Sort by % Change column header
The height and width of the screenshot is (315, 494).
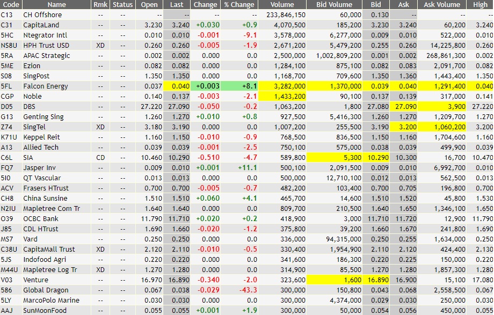tap(239, 4)
